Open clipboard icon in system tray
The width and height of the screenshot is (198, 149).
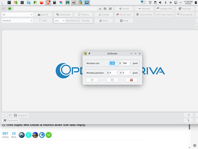155,2
